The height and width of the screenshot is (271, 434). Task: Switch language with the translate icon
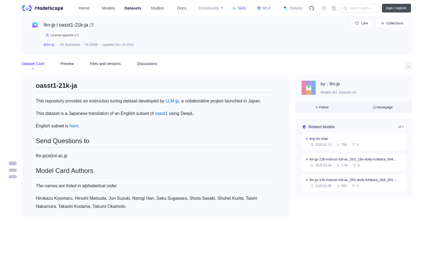tap(334, 8)
